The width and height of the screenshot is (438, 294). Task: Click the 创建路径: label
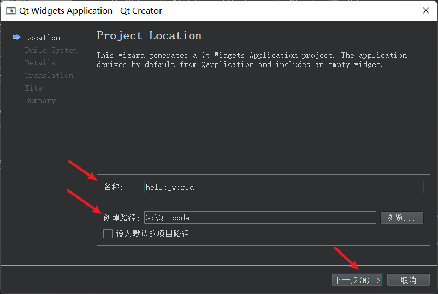(x=121, y=218)
